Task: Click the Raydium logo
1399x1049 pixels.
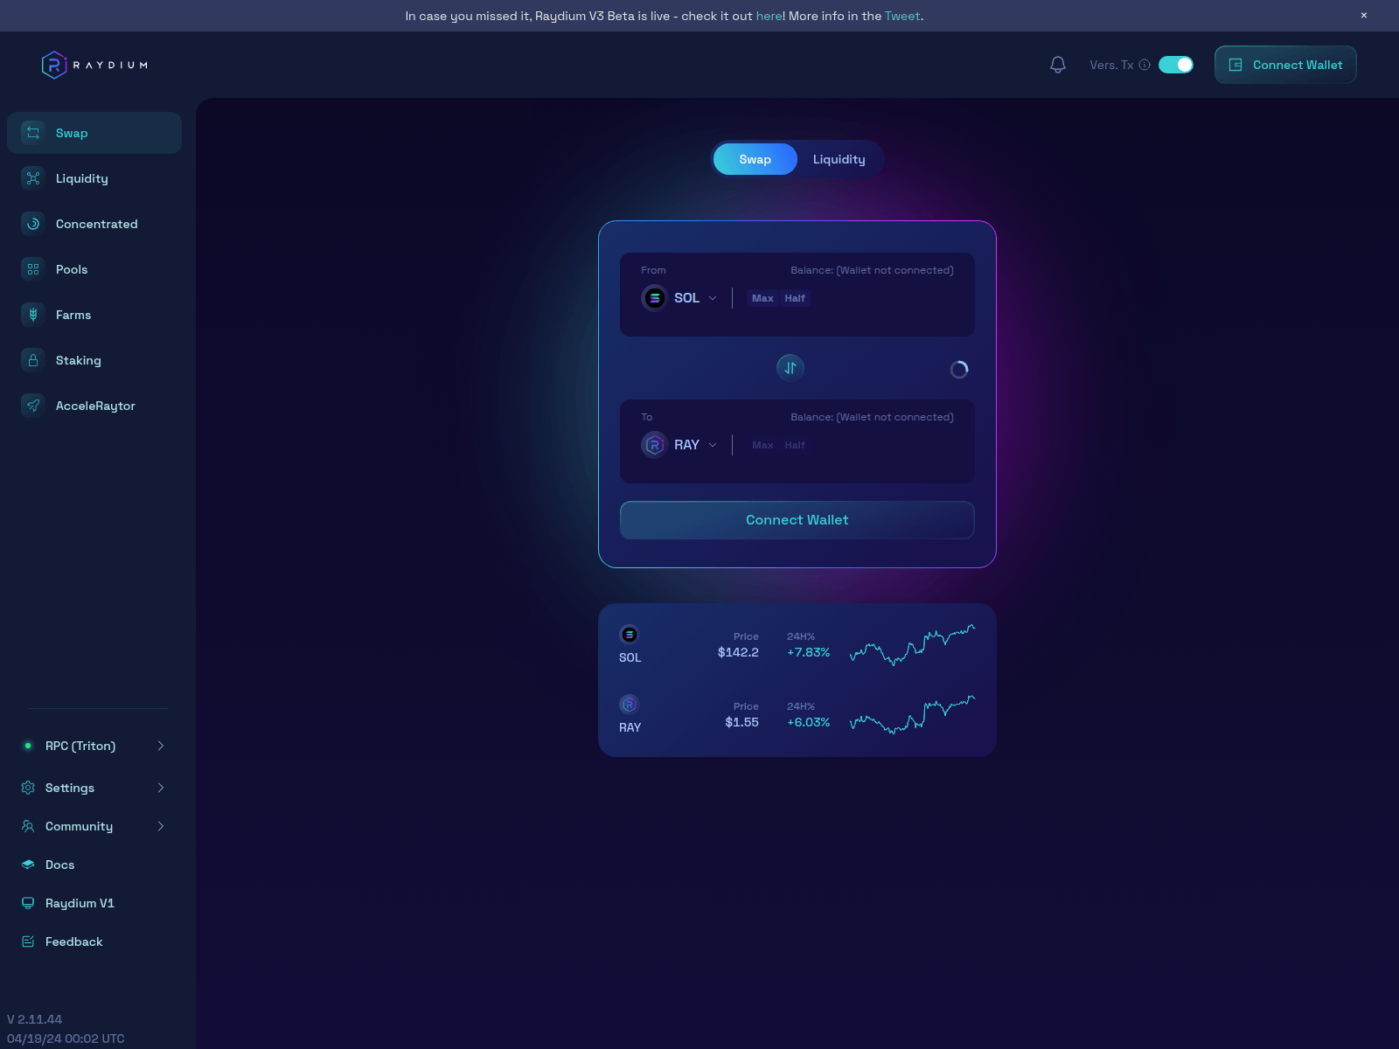Action: 94,65
